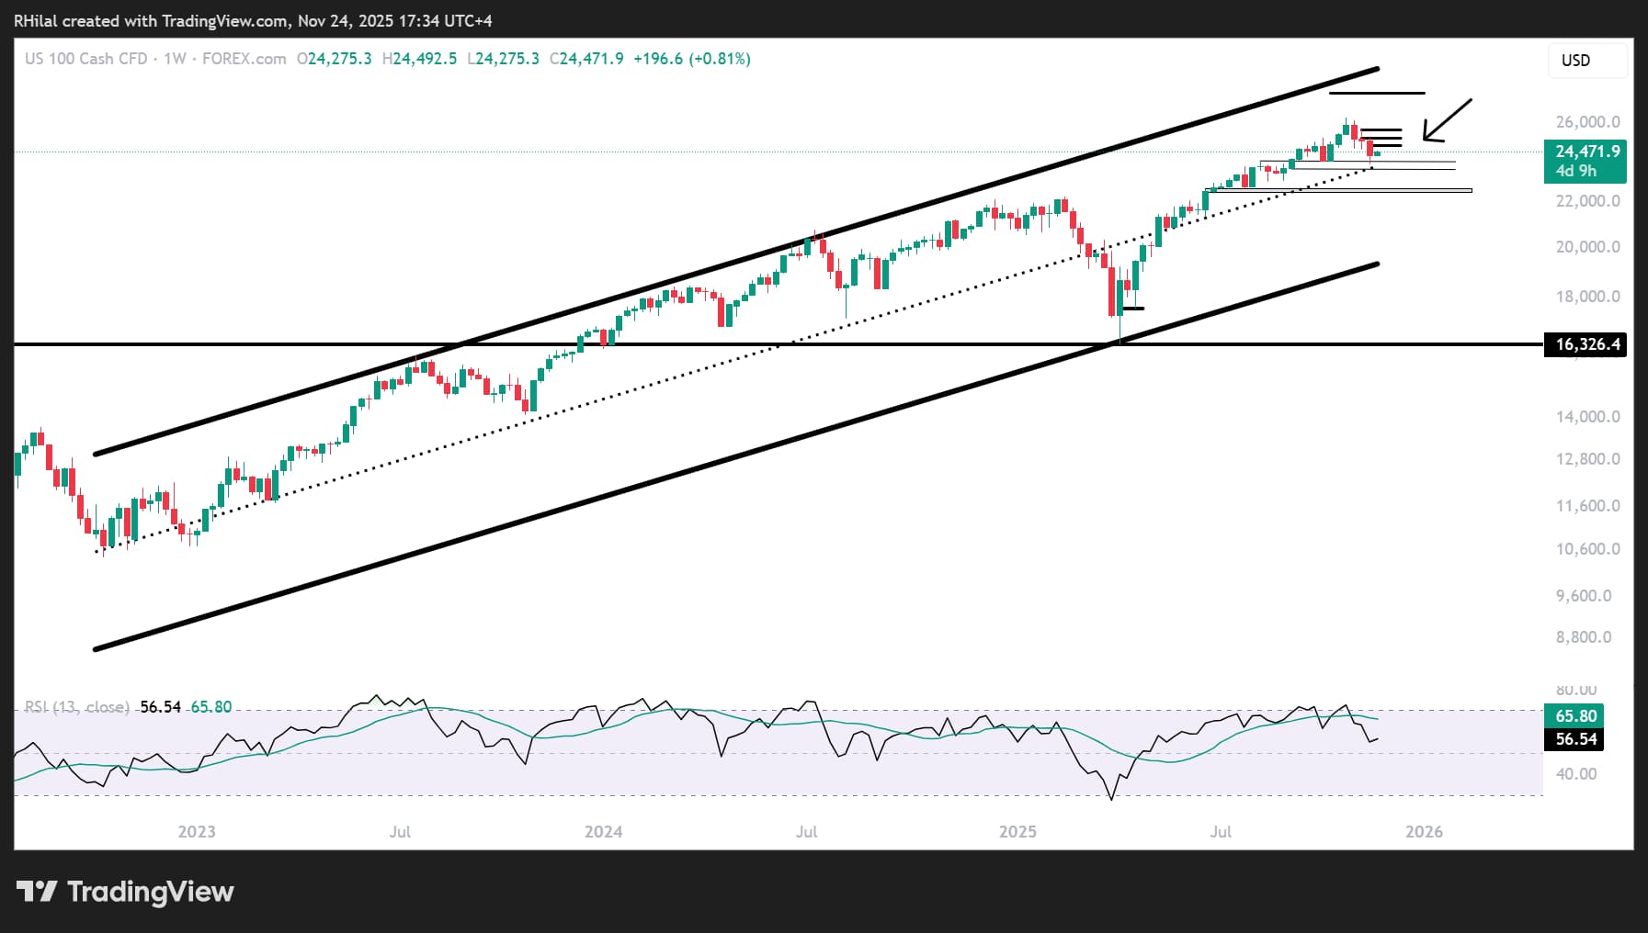Select the FOREX.com data source label
The height and width of the screenshot is (933, 1648).
(244, 58)
